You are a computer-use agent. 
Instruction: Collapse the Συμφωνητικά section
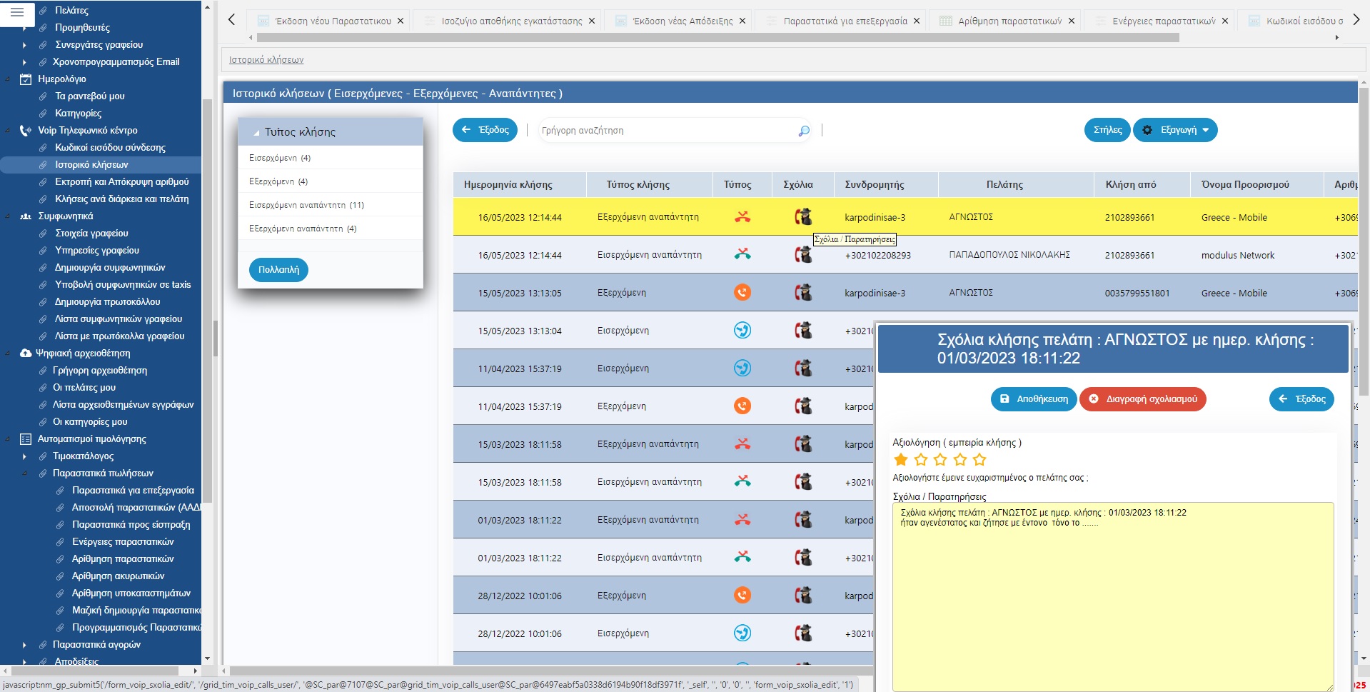coord(8,216)
